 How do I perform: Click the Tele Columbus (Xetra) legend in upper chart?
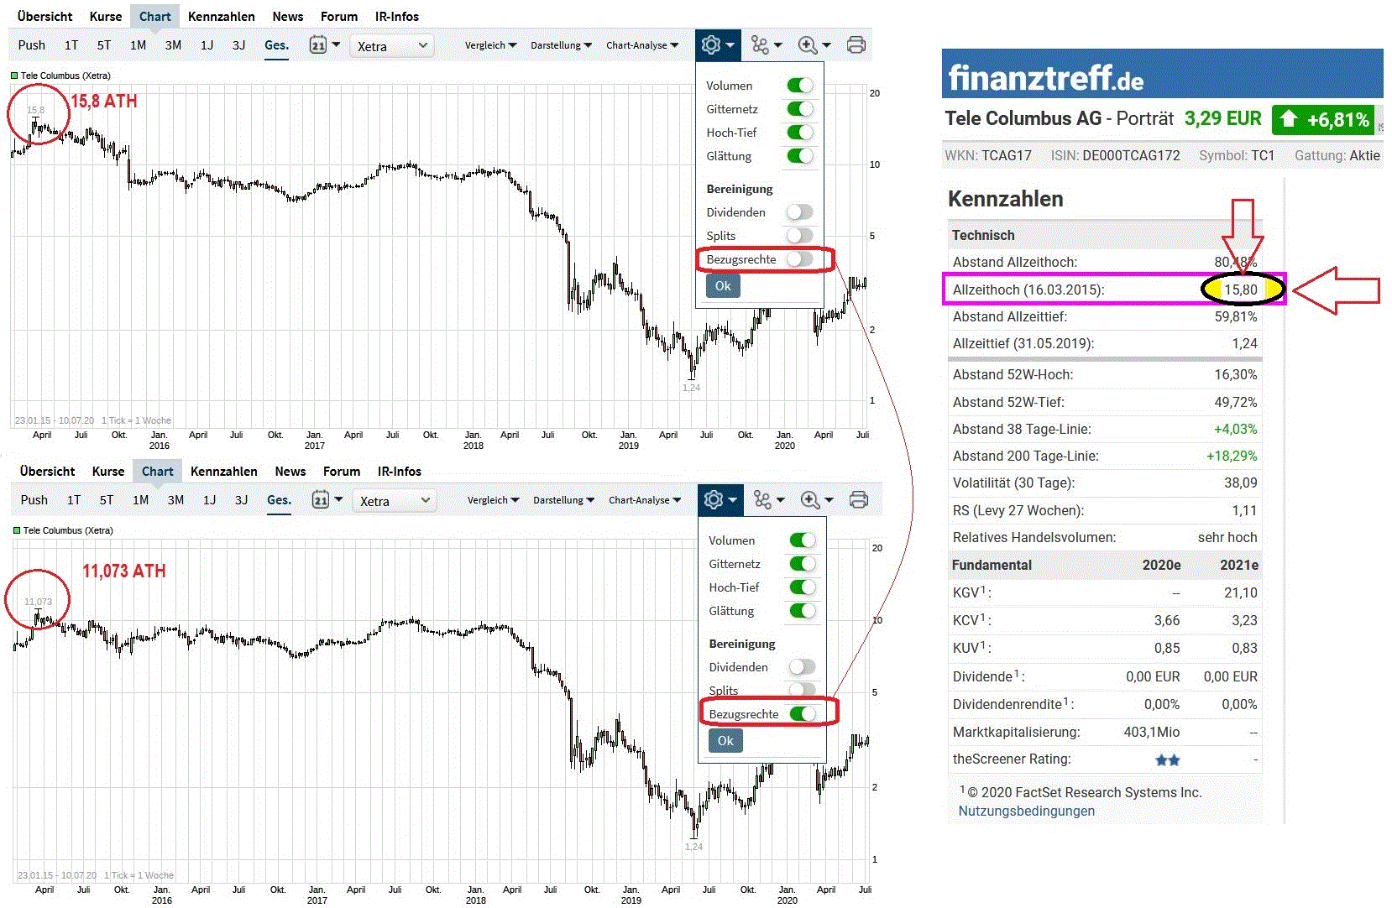point(60,76)
